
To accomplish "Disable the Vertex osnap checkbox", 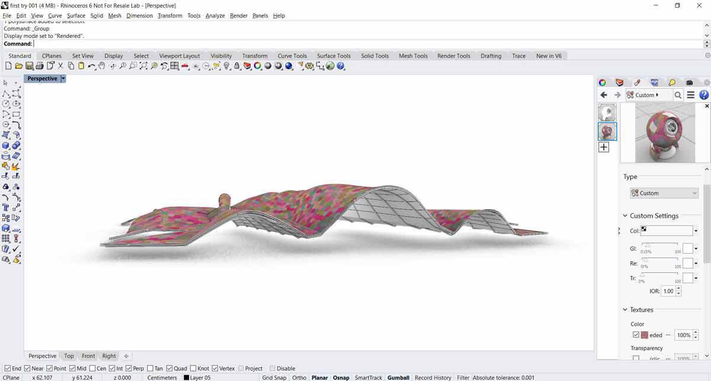I will click(215, 369).
